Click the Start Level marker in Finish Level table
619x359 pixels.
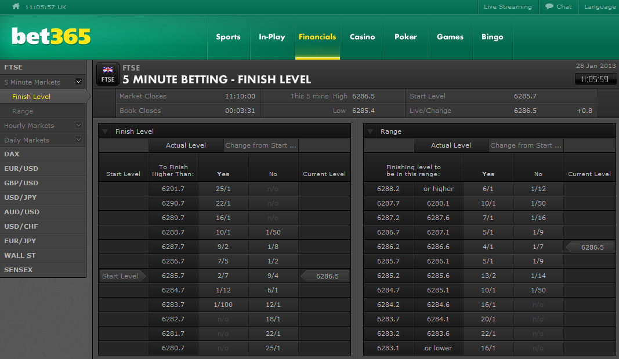(x=123, y=276)
